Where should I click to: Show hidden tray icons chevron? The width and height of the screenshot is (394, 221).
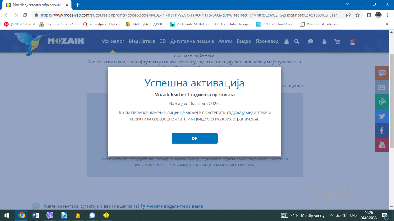point(331,215)
